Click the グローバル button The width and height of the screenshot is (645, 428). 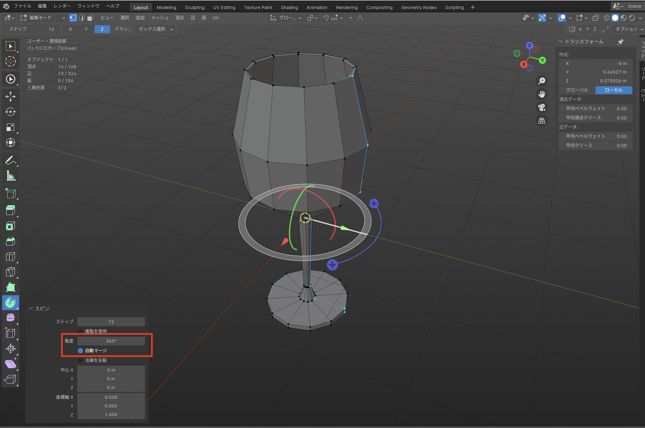coord(577,90)
